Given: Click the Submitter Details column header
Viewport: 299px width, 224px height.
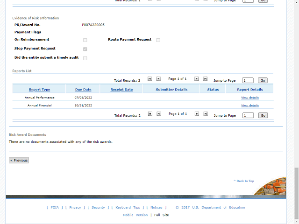Looking at the screenshot, I should [x=171, y=90].
